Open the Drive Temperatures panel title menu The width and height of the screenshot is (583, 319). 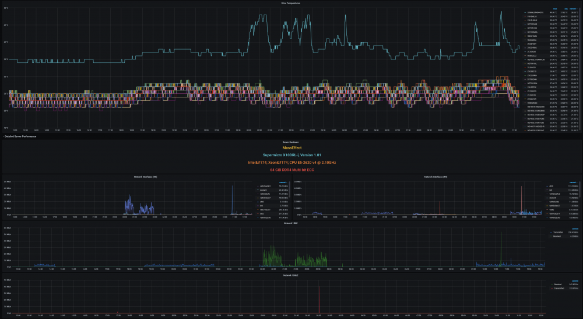(291, 3)
